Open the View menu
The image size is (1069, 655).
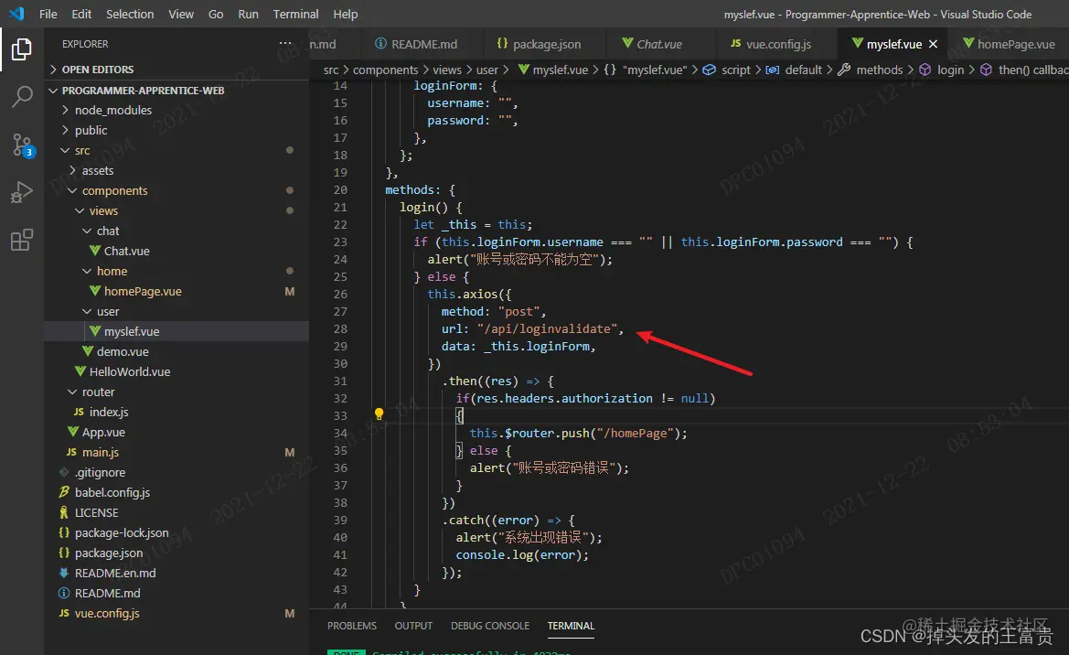pos(181,14)
